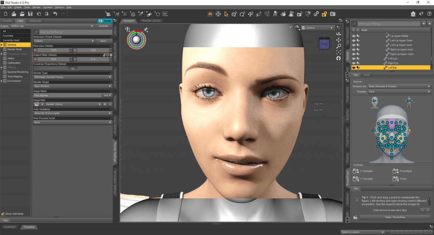Open the viewport camera selector
Screen dimensions: 434x235
318,27
